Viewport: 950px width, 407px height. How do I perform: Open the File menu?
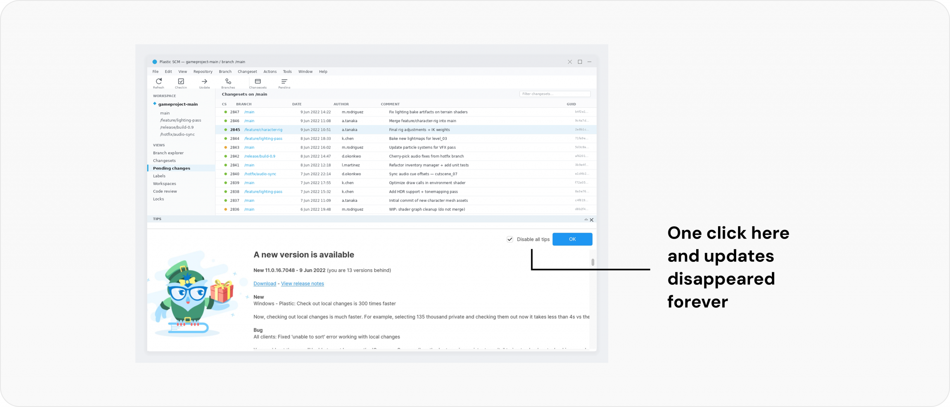(155, 72)
